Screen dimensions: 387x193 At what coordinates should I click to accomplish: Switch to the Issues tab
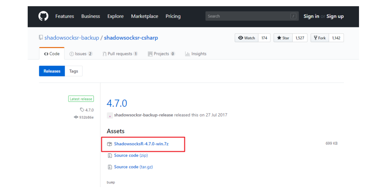[81, 54]
